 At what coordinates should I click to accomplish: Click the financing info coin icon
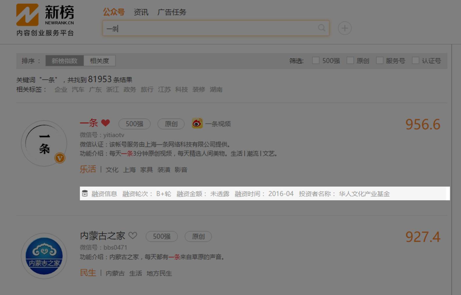click(85, 194)
